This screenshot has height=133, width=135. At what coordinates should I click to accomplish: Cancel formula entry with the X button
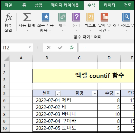pyautogui.click(x=49, y=47)
